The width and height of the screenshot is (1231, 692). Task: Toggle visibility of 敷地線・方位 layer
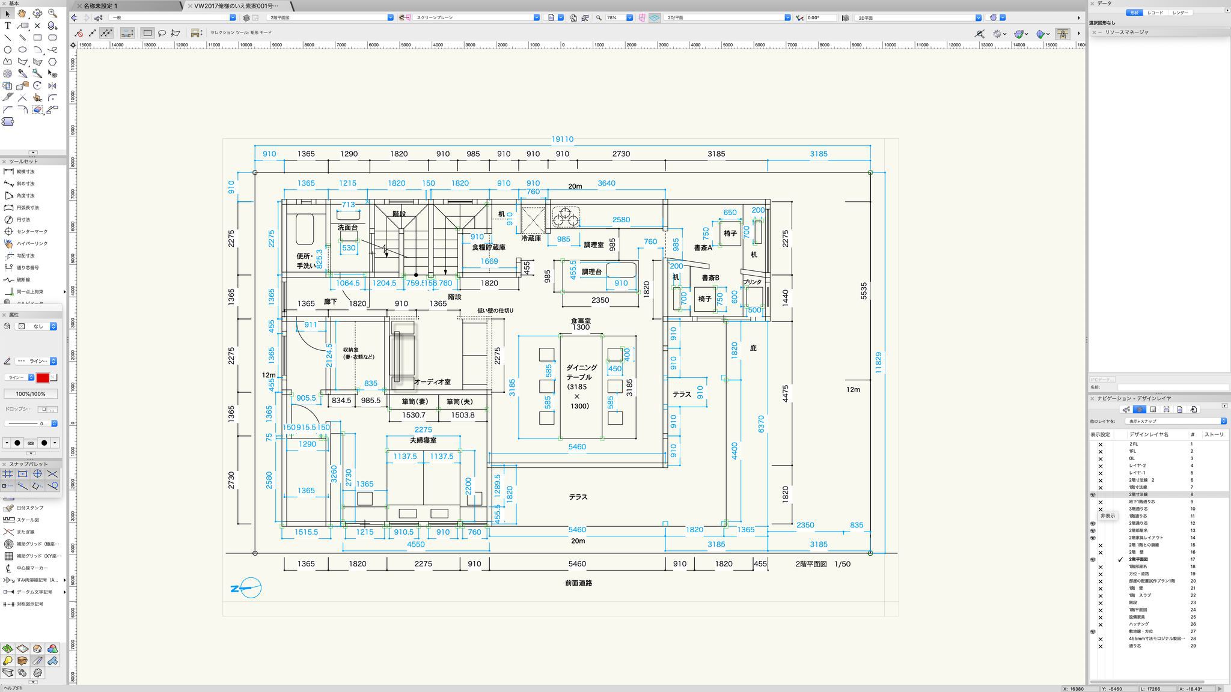(1093, 631)
